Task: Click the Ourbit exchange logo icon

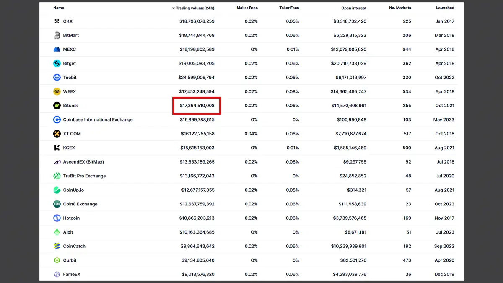Action: (x=57, y=260)
